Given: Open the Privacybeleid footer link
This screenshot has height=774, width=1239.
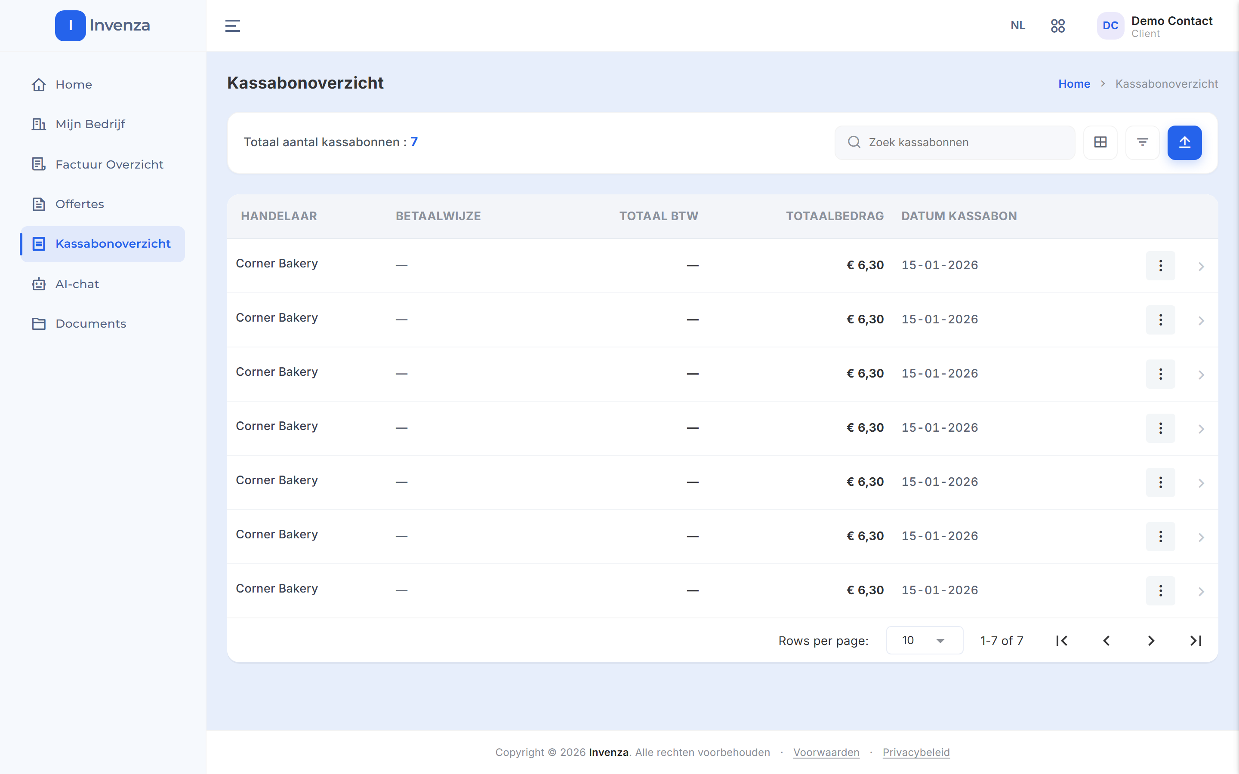Looking at the screenshot, I should point(916,752).
